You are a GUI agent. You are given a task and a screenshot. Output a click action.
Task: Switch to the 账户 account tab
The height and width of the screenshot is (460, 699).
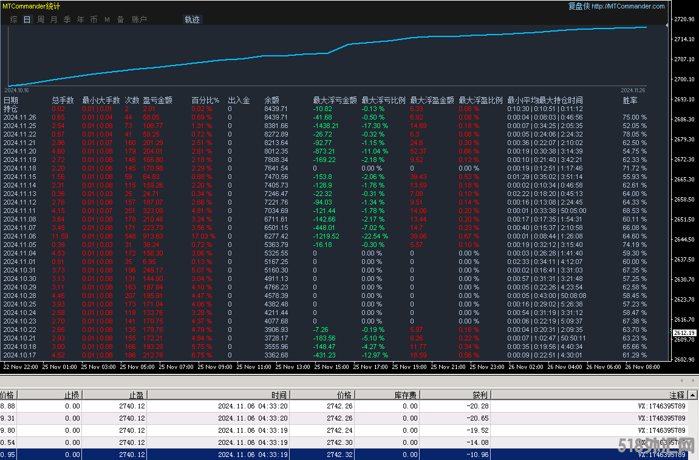[x=139, y=19]
